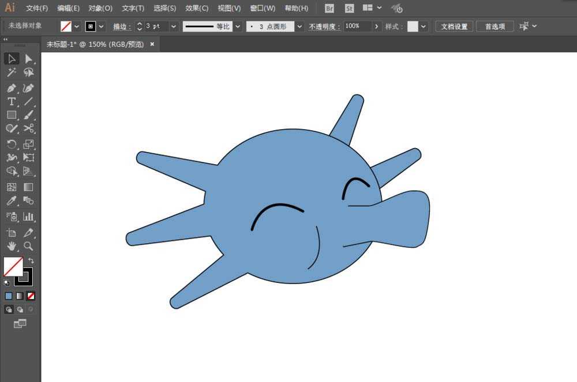Open the 3 点圆形 brush dropdown
This screenshot has height=382, width=577.
pos(299,27)
